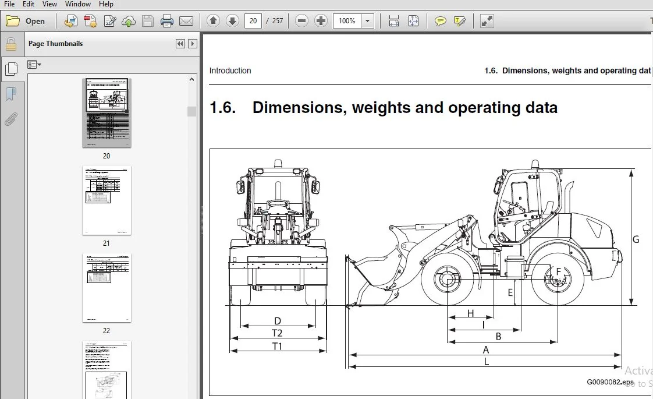Collapse the thumbnails pane double-arrow button
653x399 pixels.
(180, 44)
